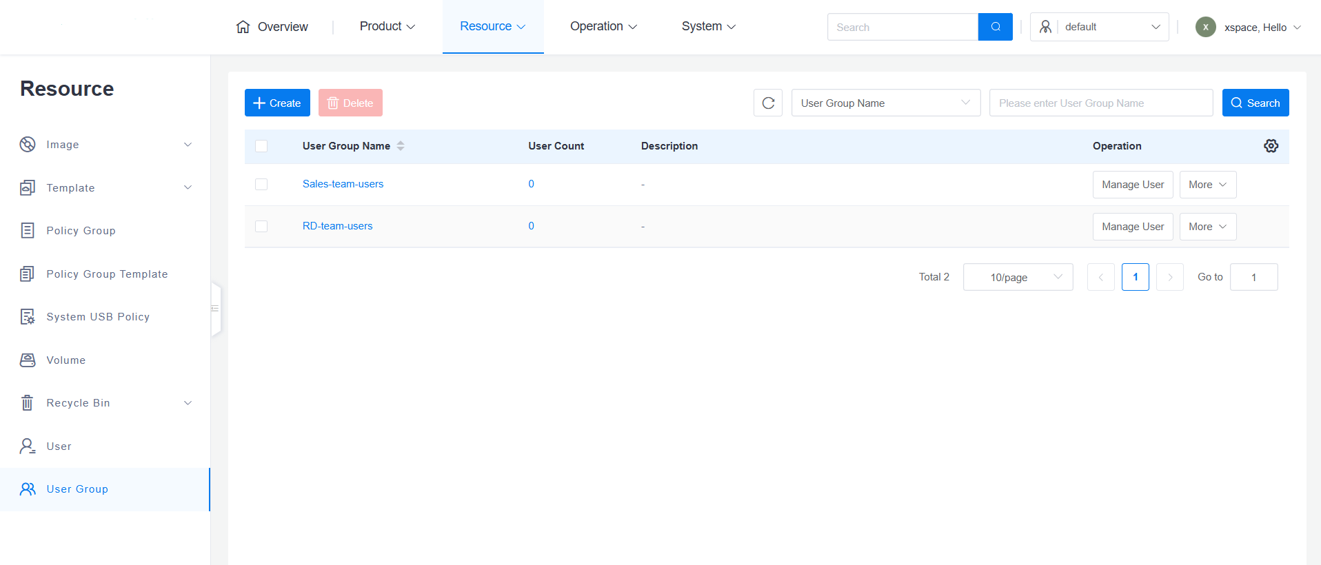Expand More options for Sales-team-users
The height and width of the screenshot is (565, 1321).
coord(1207,185)
